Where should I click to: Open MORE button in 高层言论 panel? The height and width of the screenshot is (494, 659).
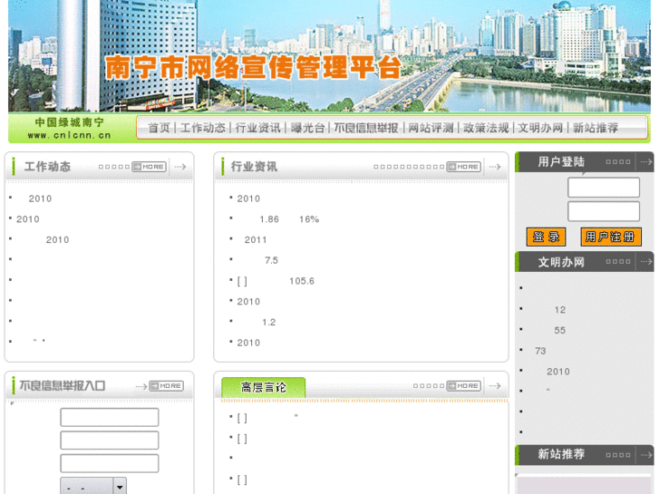[x=463, y=386]
